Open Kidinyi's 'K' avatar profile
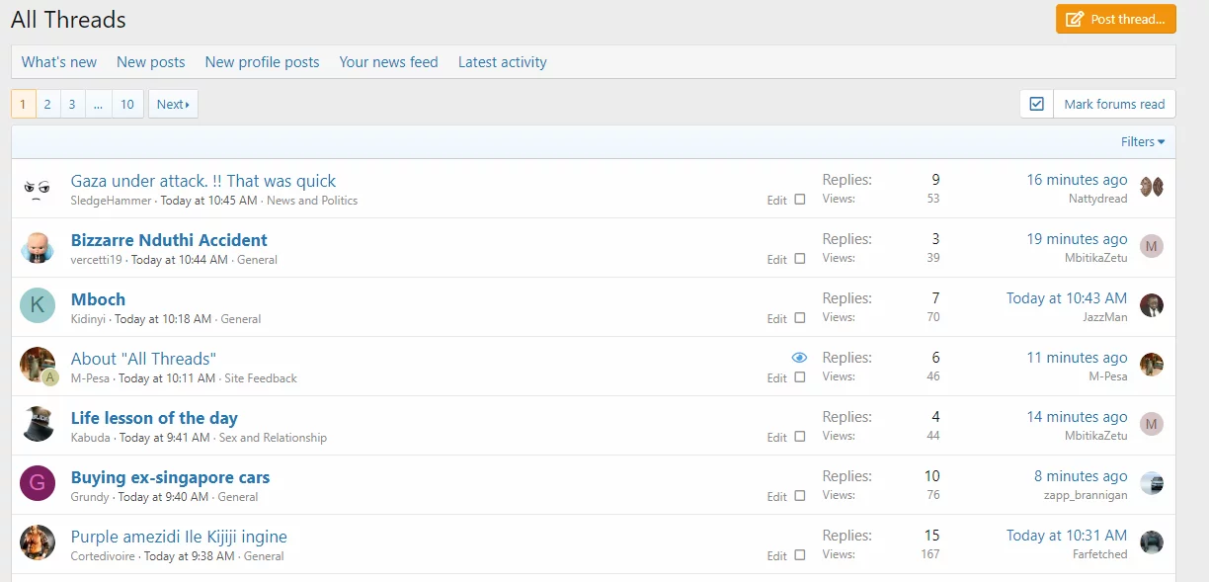The width and height of the screenshot is (1209, 582). tap(38, 306)
